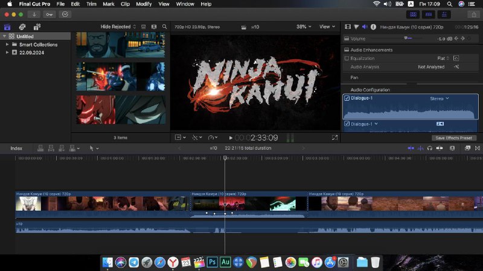Enable the Equalization checkbox
The image size is (483, 271).
[347, 58]
